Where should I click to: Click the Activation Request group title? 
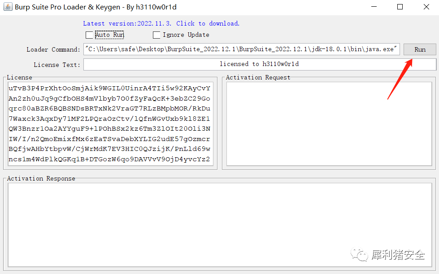tap(258, 77)
